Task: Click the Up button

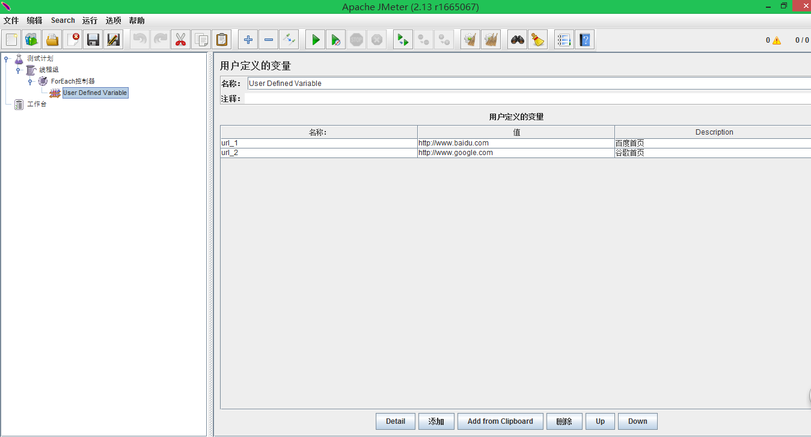Action: click(601, 421)
